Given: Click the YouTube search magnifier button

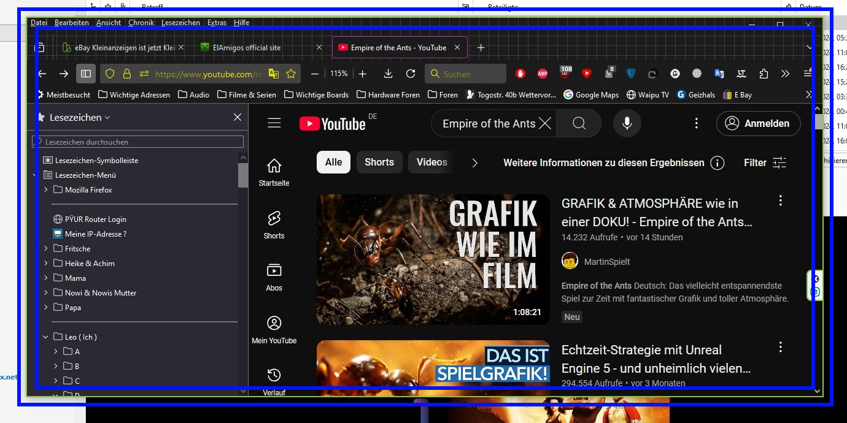Looking at the screenshot, I should coord(579,123).
